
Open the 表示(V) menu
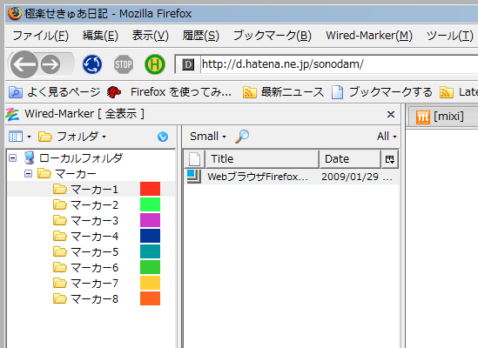[x=151, y=36]
